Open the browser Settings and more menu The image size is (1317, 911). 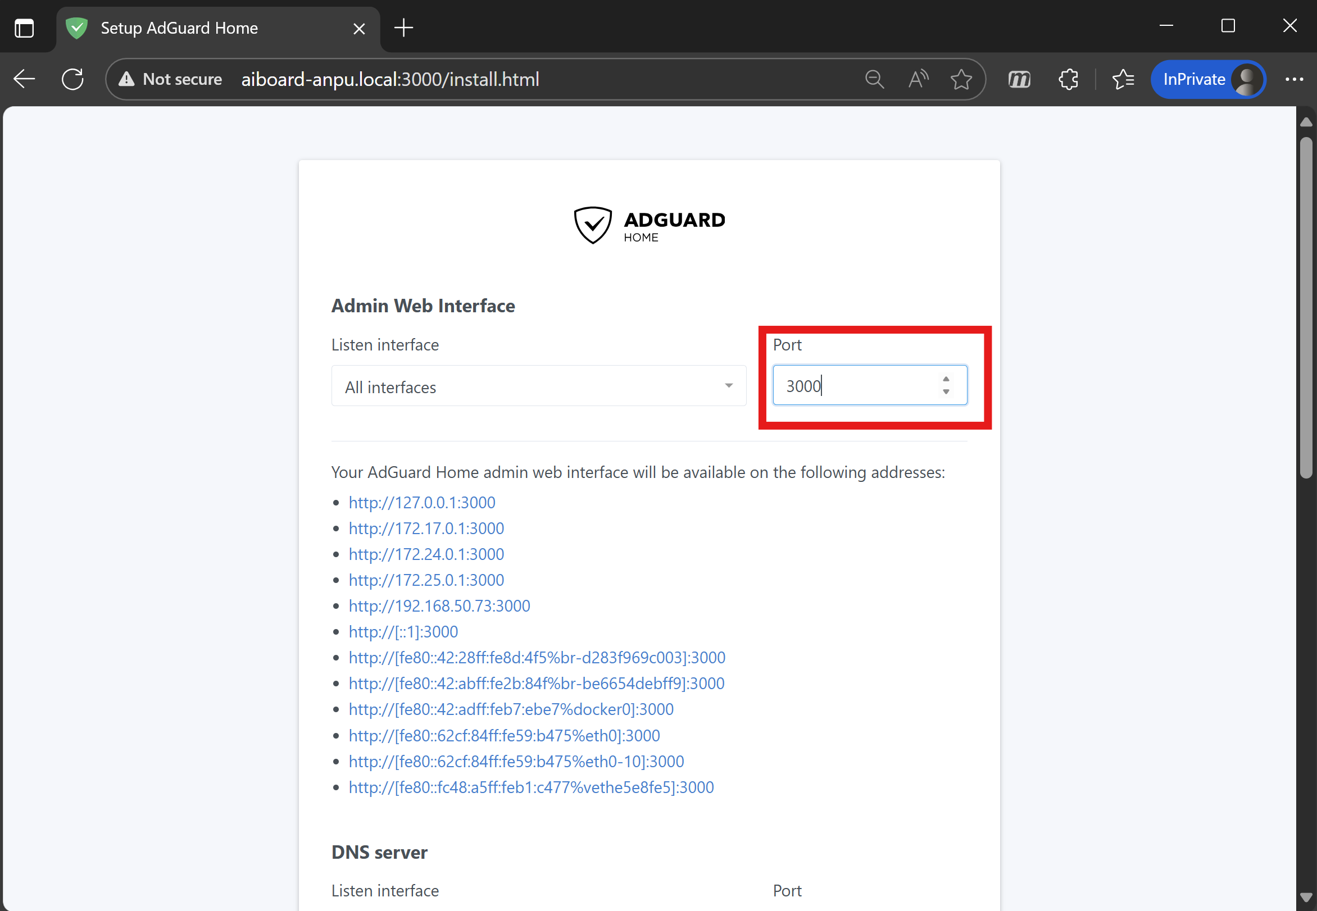point(1294,79)
